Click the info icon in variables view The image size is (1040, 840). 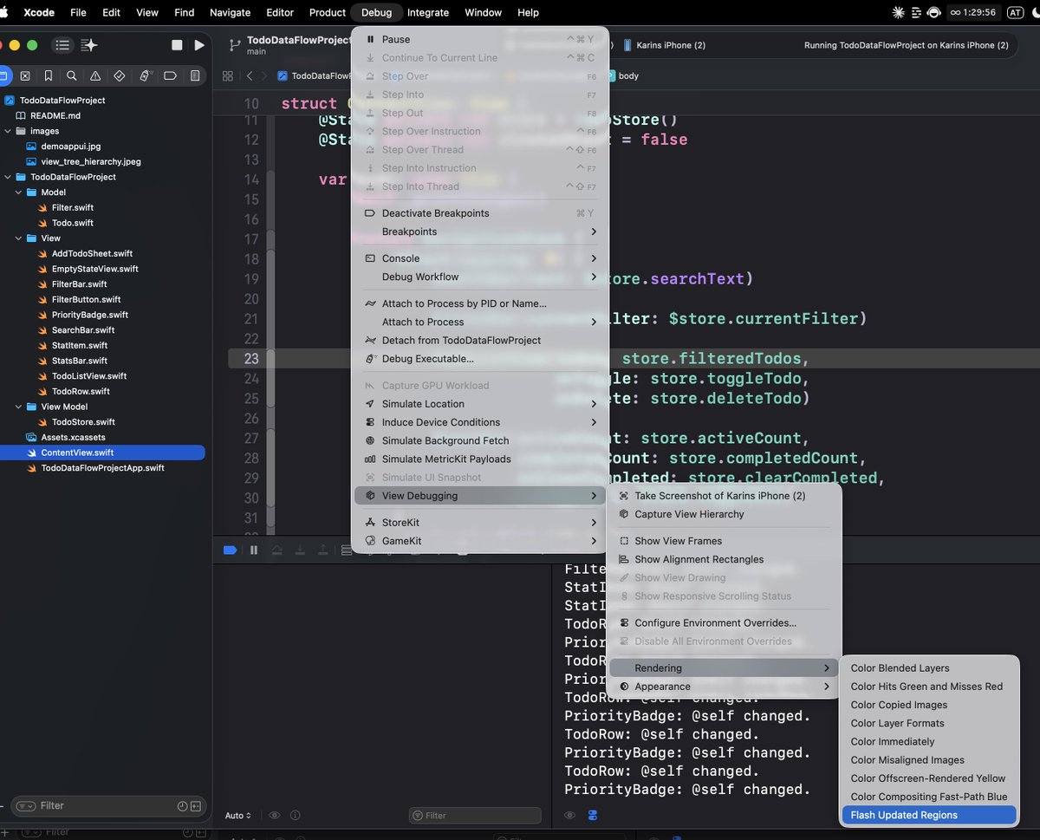tap(296, 816)
